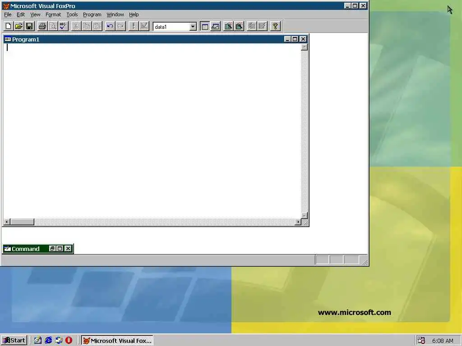Click the Help question mark icon
Image resolution: width=462 pixels, height=346 pixels.
pos(275,26)
